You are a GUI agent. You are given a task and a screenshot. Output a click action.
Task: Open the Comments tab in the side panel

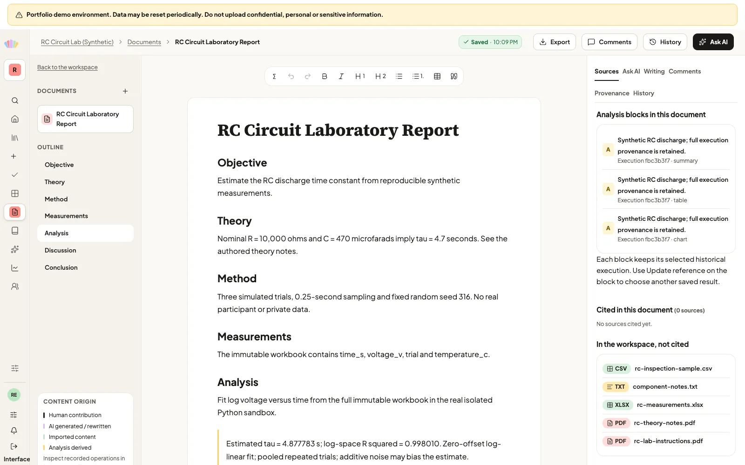[684, 72]
